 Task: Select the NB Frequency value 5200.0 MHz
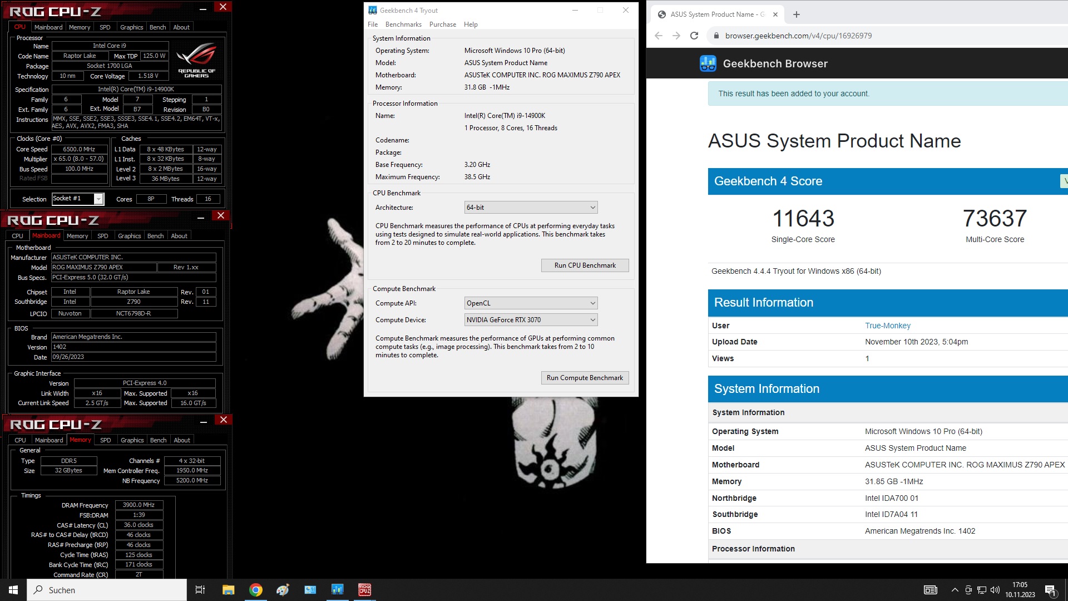[x=192, y=480]
